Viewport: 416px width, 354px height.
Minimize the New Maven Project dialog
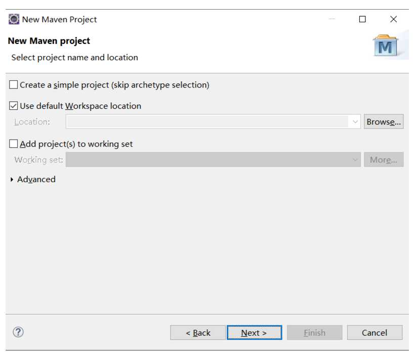click(331, 19)
